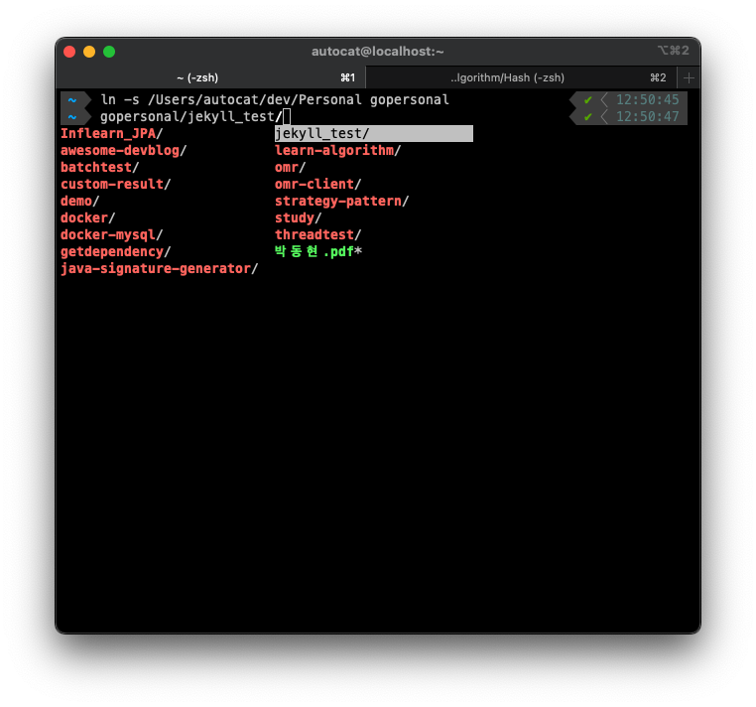Maximize the window with green button
The height and width of the screenshot is (707, 756).
click(x=109, y=52)
